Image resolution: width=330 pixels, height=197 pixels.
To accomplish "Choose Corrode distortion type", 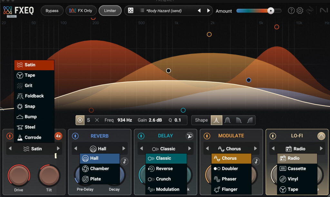I will 34,137.
